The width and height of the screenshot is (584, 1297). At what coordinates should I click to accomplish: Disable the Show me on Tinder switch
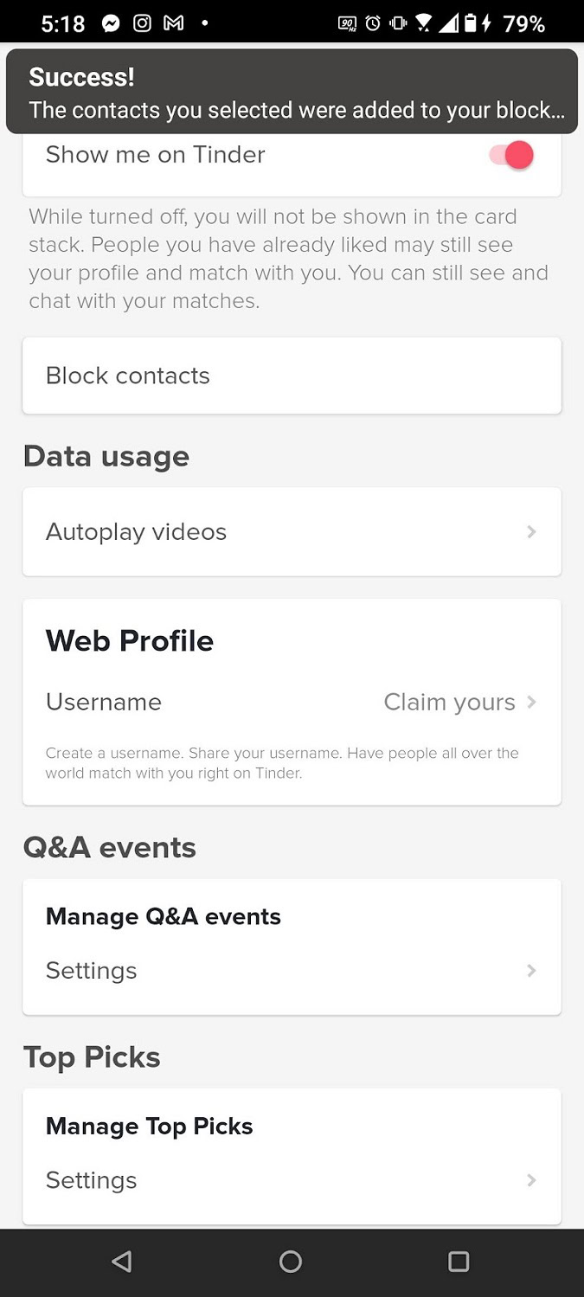pos(510,156)
